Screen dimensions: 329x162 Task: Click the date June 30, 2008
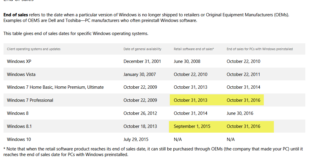coord(187,61)
